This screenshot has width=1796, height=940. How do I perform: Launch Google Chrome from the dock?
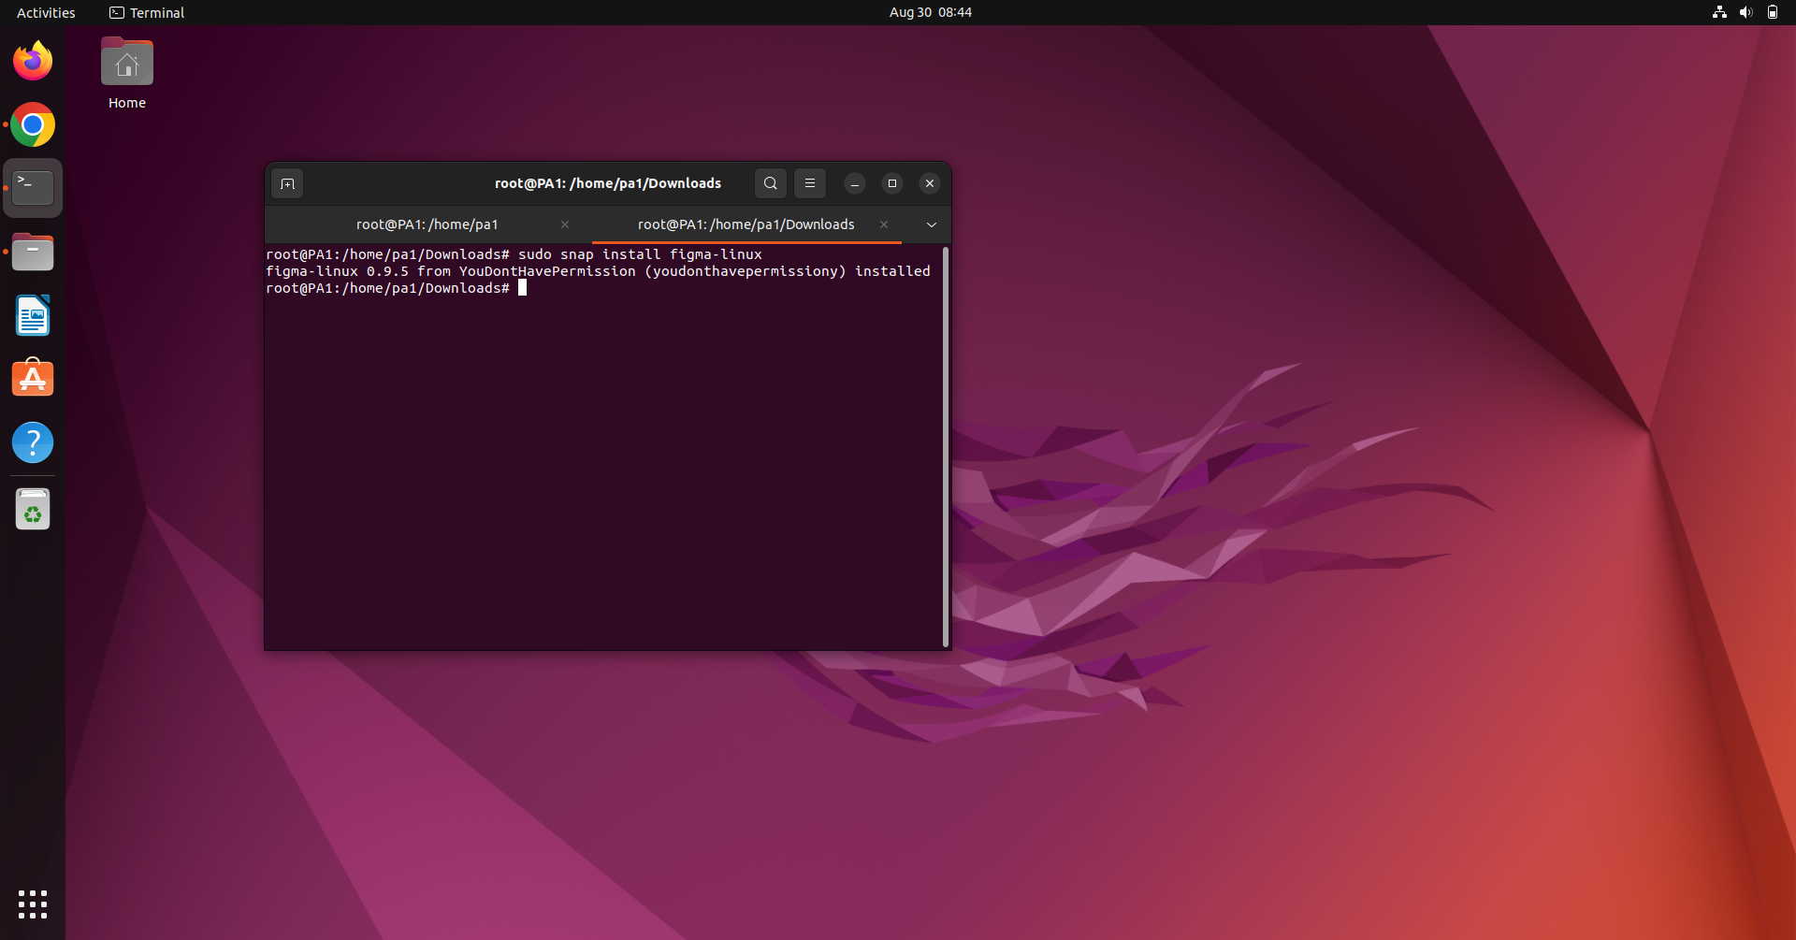[x=32, y=124]
